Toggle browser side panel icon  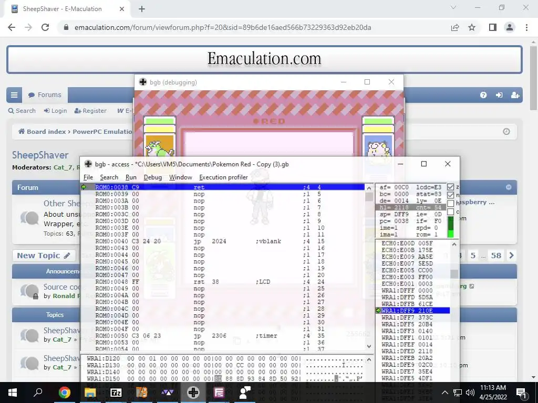coord(493,27)
